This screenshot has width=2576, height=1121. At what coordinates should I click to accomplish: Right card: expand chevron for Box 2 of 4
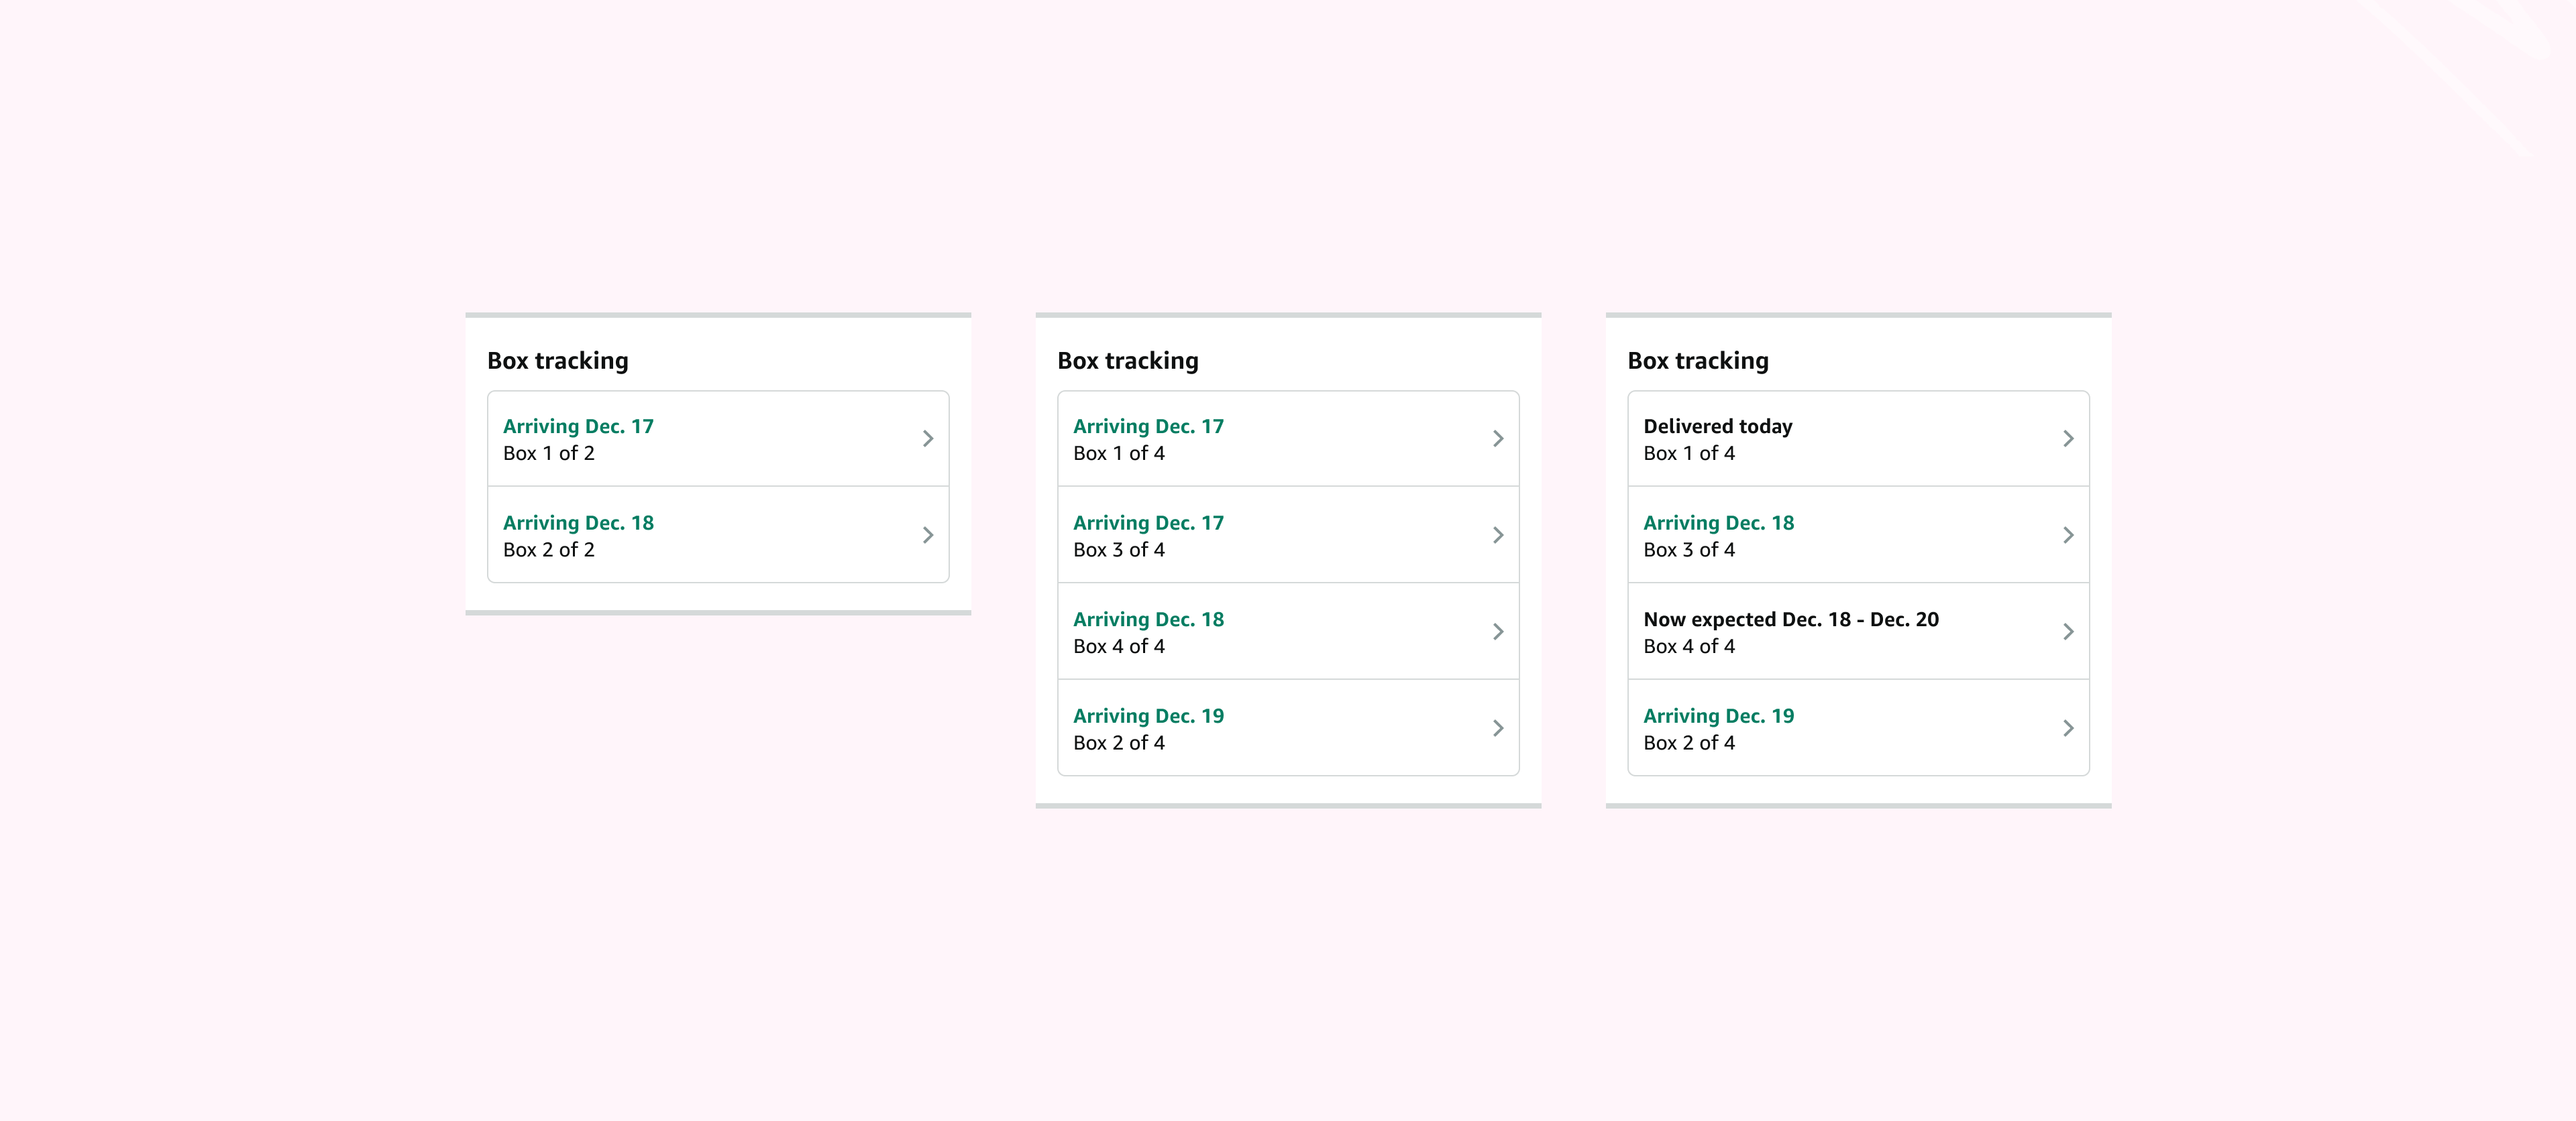(2067, 728)
